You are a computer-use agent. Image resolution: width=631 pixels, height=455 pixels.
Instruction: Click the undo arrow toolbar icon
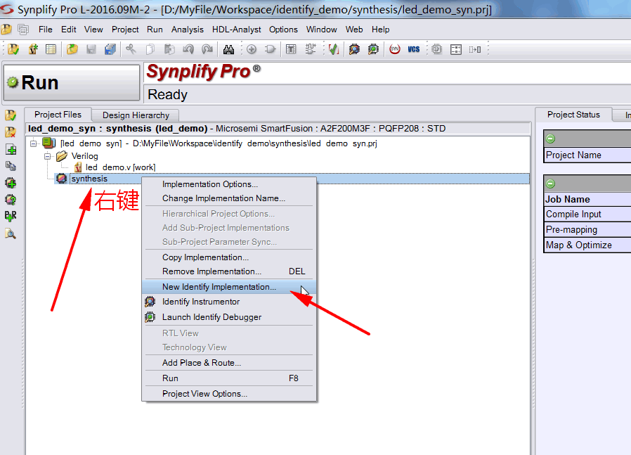point(188,49)
